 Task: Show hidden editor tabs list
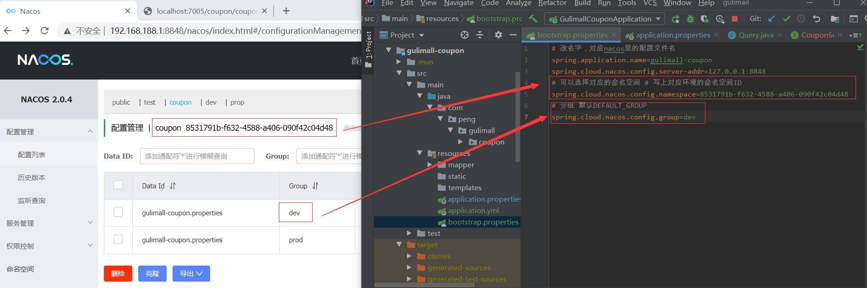856,35
